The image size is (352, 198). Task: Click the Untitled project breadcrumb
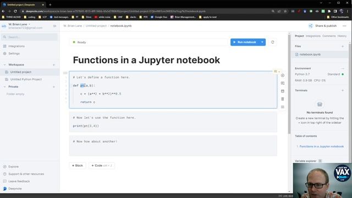coord(96,26)
